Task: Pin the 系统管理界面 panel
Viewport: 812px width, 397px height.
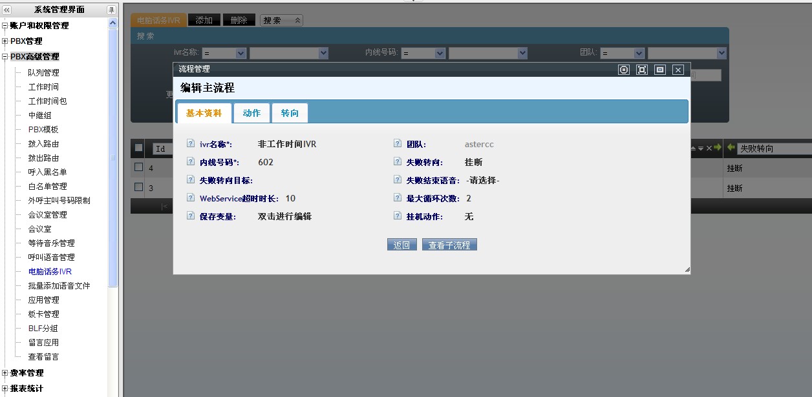Action: click(x=111, y=10)
